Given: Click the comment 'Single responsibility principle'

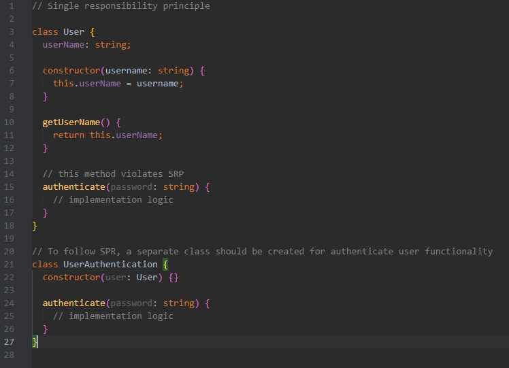Looking at the screenshot, I should point(120,6).
